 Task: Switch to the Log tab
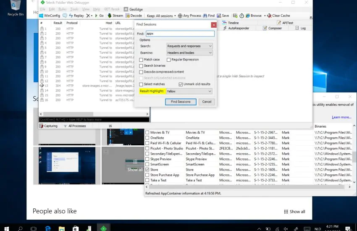click(300, 28)
